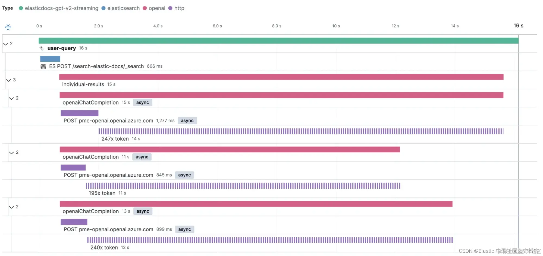Click async badge on 11 s openaiChatCompletion
The height and width of the screenshot is (256, 543).
click(142, 157)
